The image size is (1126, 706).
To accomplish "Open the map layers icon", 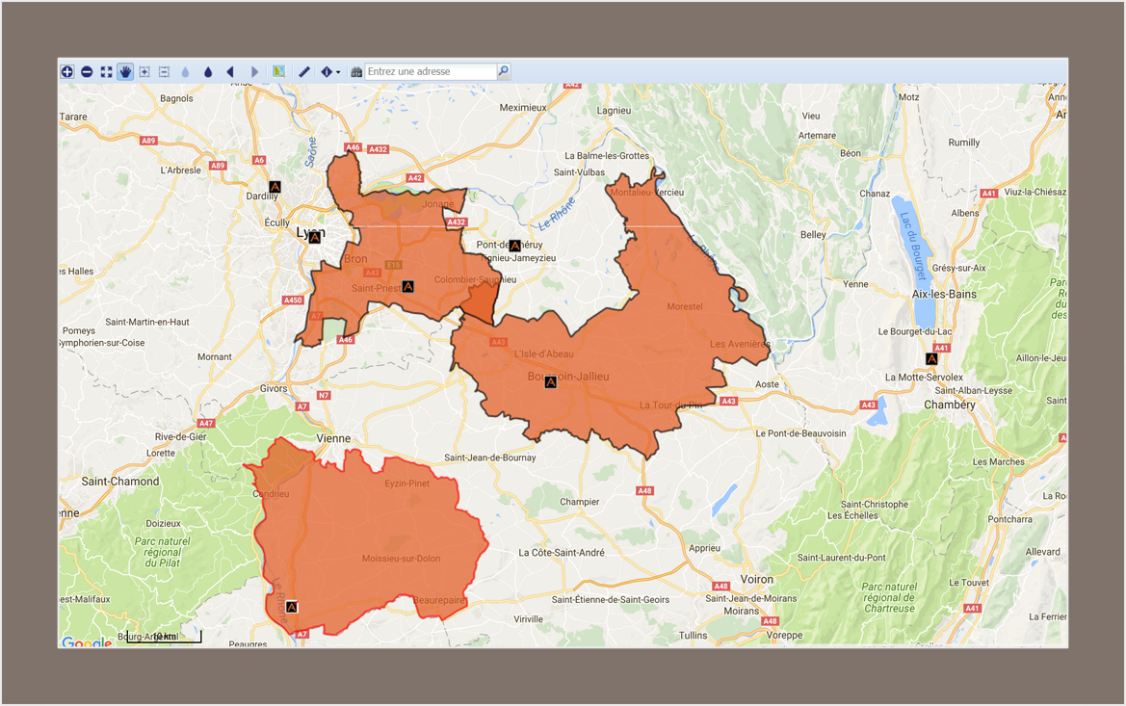I will (278, 71).
